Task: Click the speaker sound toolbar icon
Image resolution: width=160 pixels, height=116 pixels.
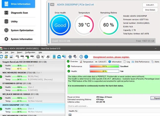Action: (75, 57)
